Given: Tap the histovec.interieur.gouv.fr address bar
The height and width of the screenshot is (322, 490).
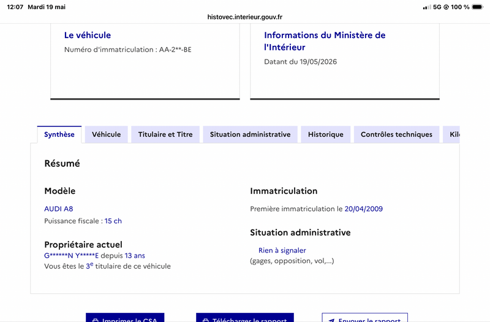Looking at the screenshot, I should point(244,17).
